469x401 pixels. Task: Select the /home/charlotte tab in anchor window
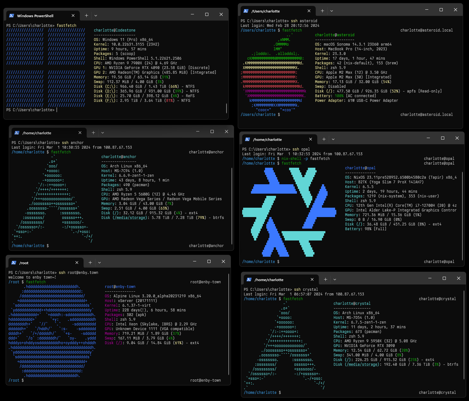coord(48,133)
